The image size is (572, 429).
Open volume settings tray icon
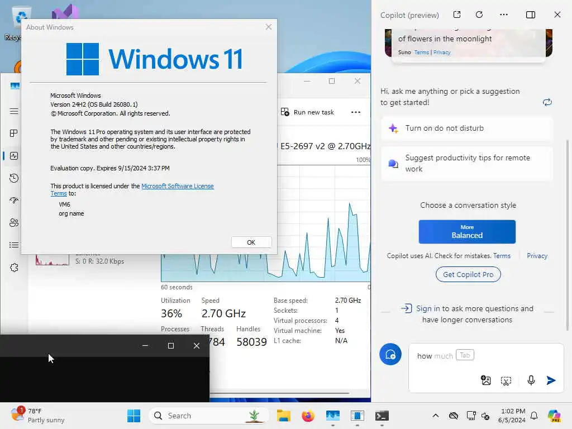point(485,416)
